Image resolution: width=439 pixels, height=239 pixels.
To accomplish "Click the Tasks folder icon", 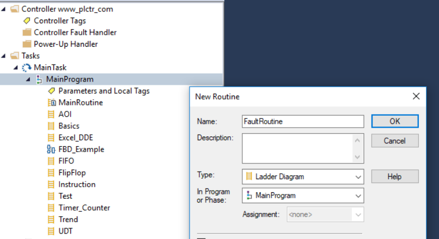I will click(x=15, y=56).
